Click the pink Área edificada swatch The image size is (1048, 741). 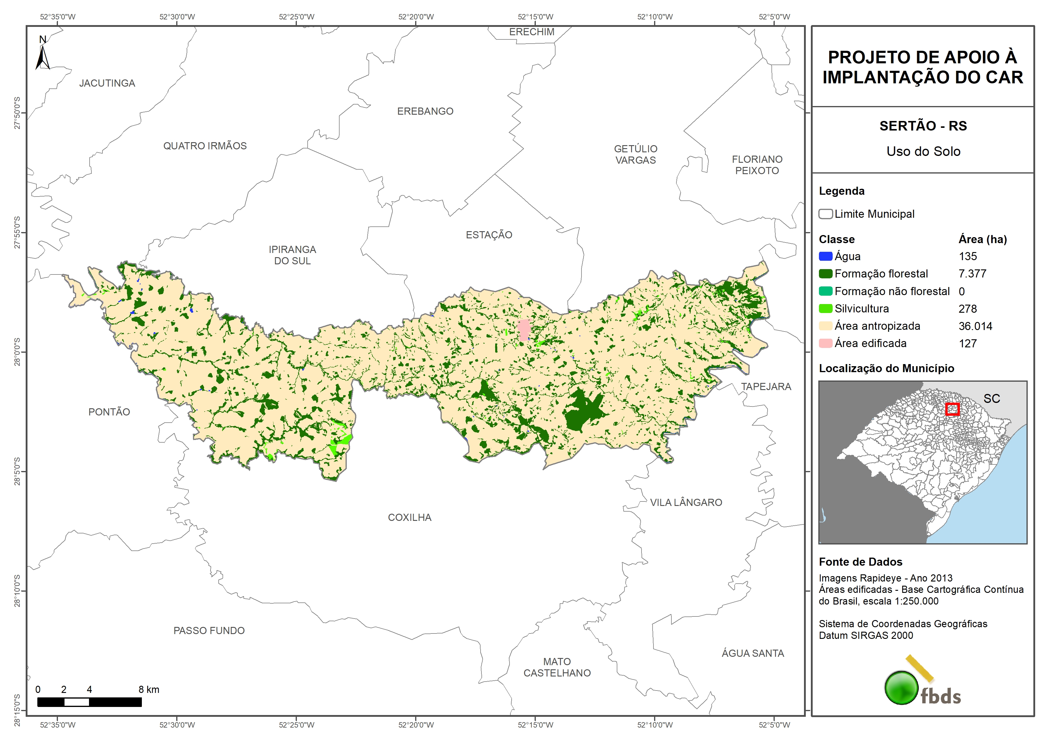[825, 343]
